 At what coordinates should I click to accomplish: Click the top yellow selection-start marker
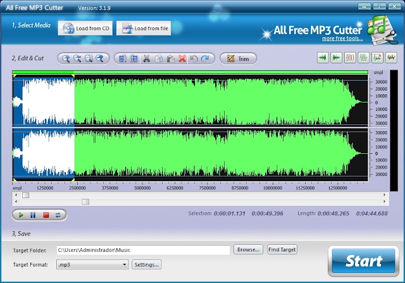coord(15,76)
